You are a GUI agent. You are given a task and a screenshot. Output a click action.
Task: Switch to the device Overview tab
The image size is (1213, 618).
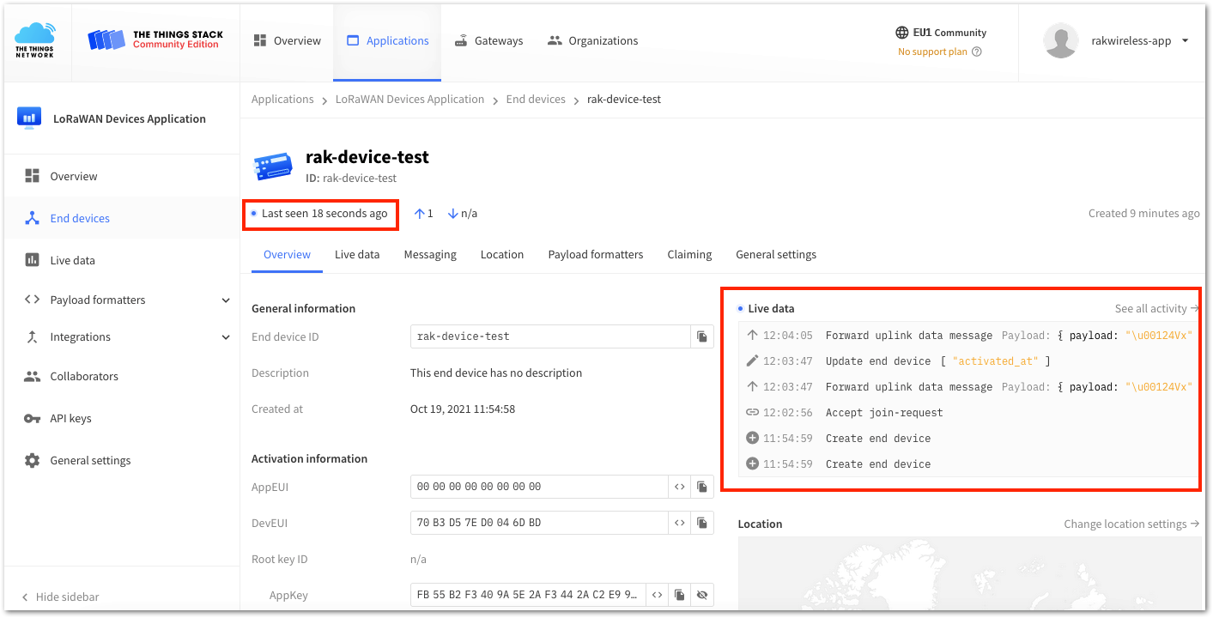coord(287,255)
